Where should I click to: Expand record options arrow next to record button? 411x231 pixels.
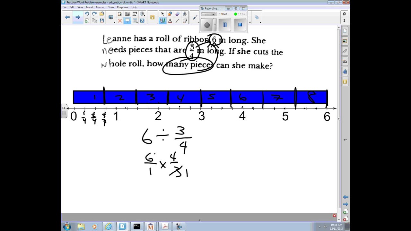click(215, 25)
